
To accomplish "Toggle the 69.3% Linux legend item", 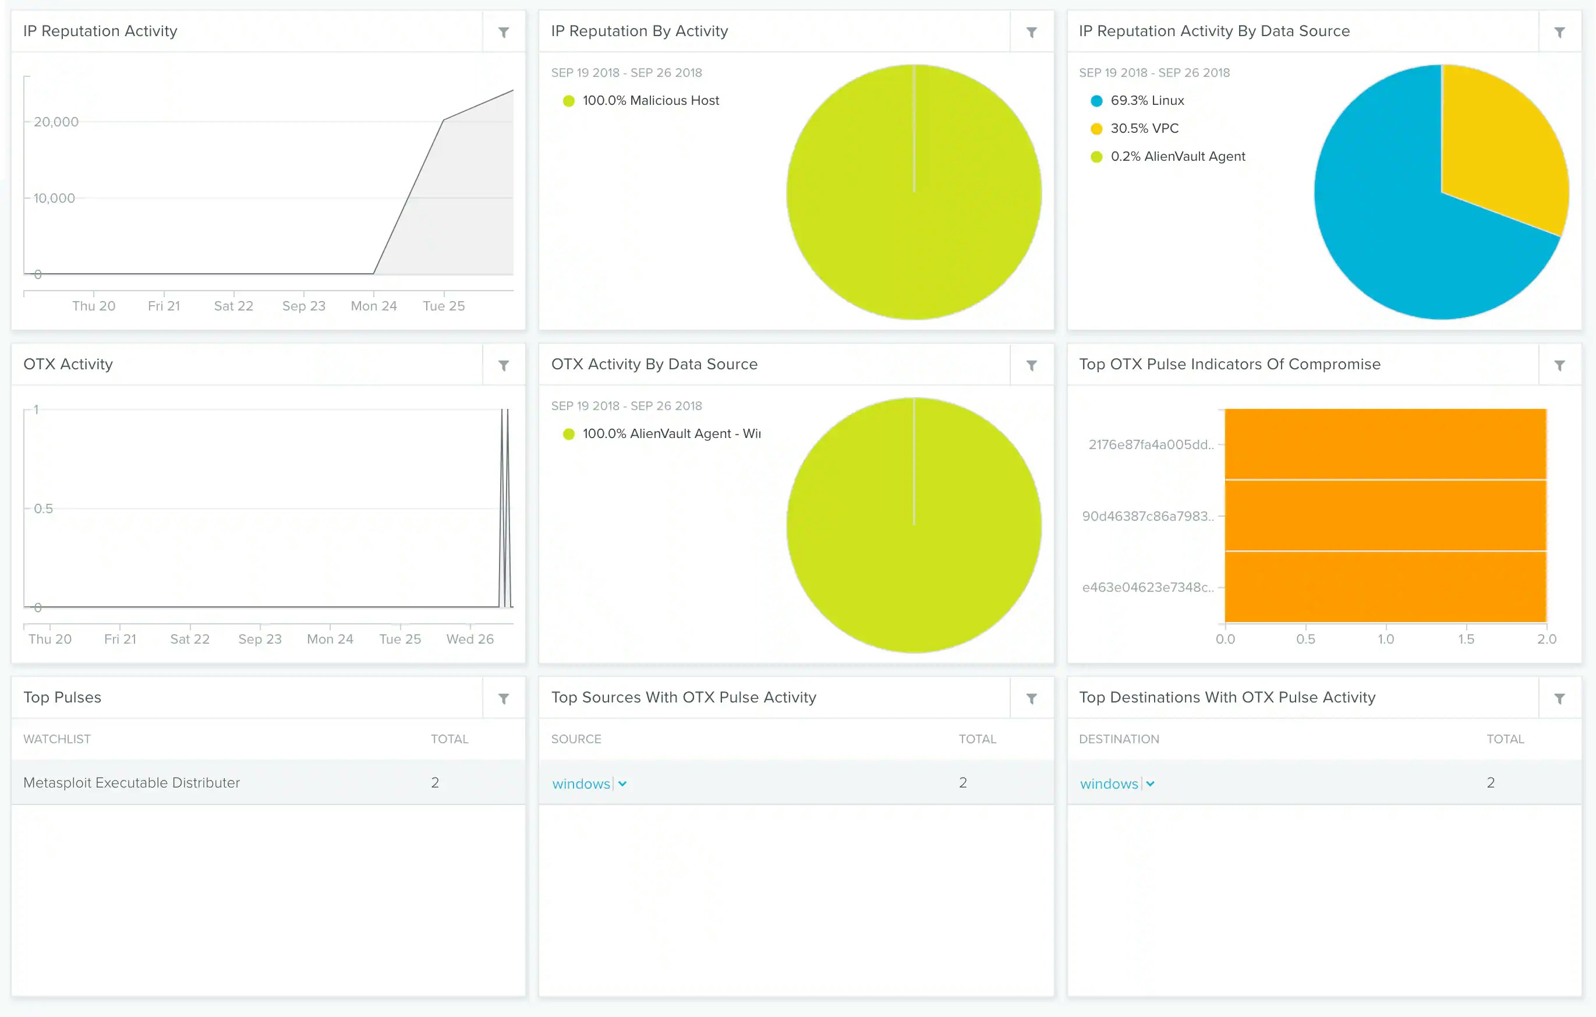I will [1146, 101].
